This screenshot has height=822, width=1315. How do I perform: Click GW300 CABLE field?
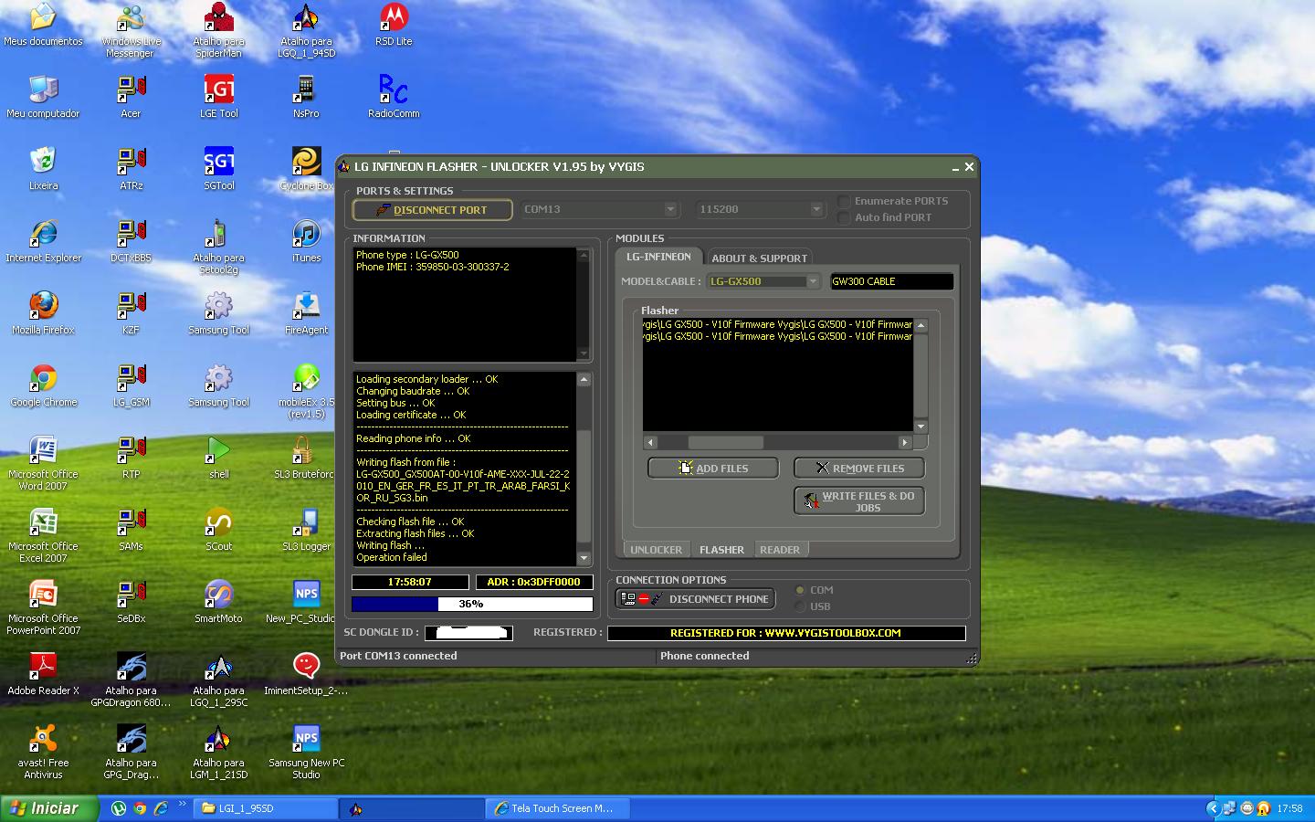tap(891, 281)
